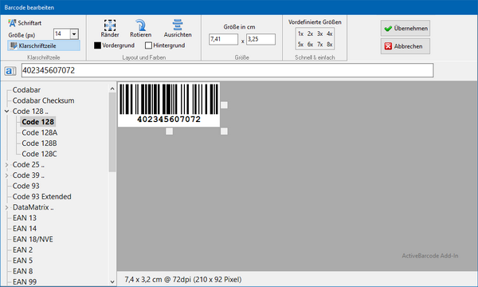Click the barcode list scrollbar thumb
The width and height of the screenshot is (478, 287).
click(112, 132)
